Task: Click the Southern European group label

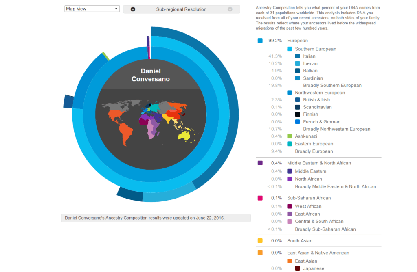Action: coord(316,49)
